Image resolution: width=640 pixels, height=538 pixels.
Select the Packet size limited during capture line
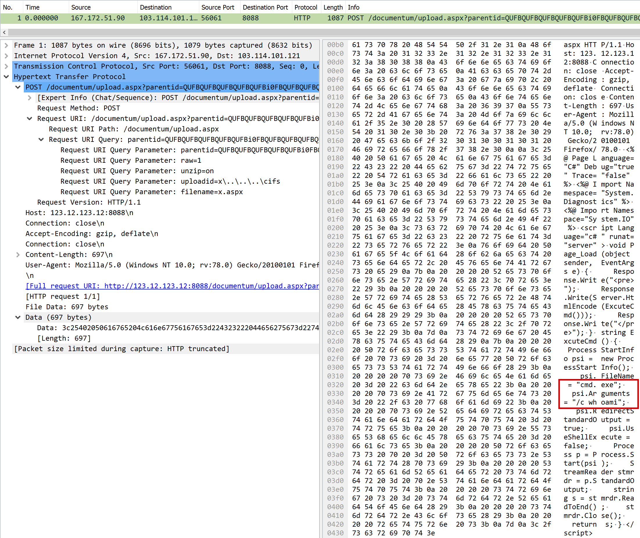click(x=122, y=349)
